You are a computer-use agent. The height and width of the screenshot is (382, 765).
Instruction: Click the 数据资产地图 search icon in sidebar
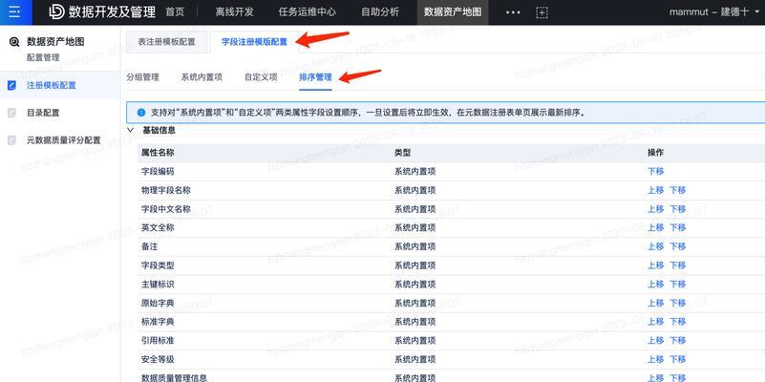point(14,42)
